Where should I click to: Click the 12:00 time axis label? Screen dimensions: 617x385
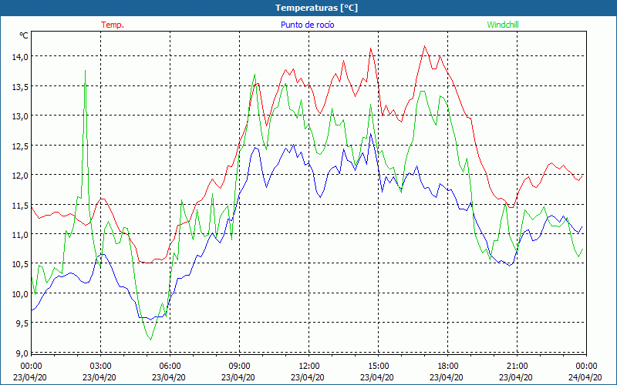(309, 367)
